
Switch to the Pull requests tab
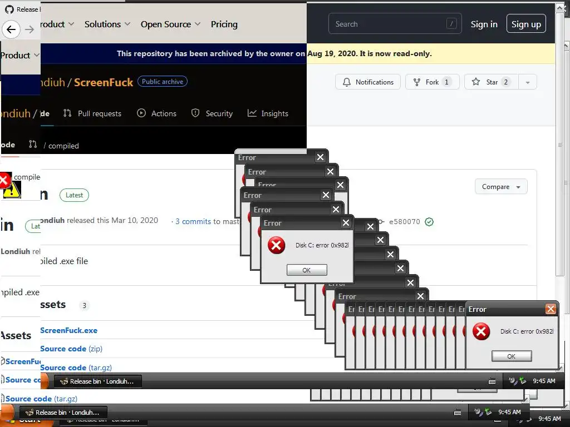(92, 113)
